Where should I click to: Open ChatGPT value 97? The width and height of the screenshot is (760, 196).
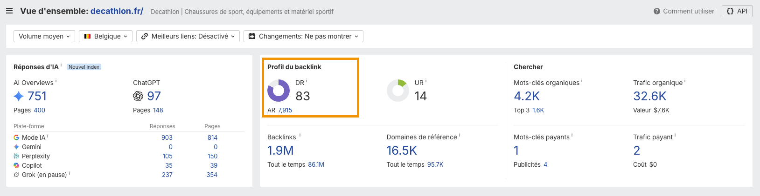point(154,96)
